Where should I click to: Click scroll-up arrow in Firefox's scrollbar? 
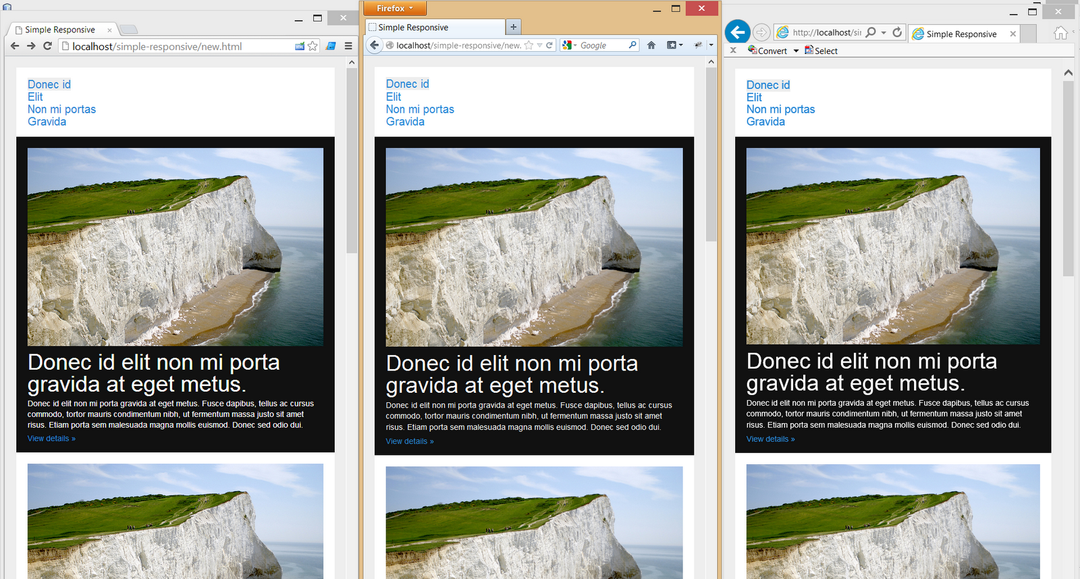pyautogui.click(x=711, y=62)
